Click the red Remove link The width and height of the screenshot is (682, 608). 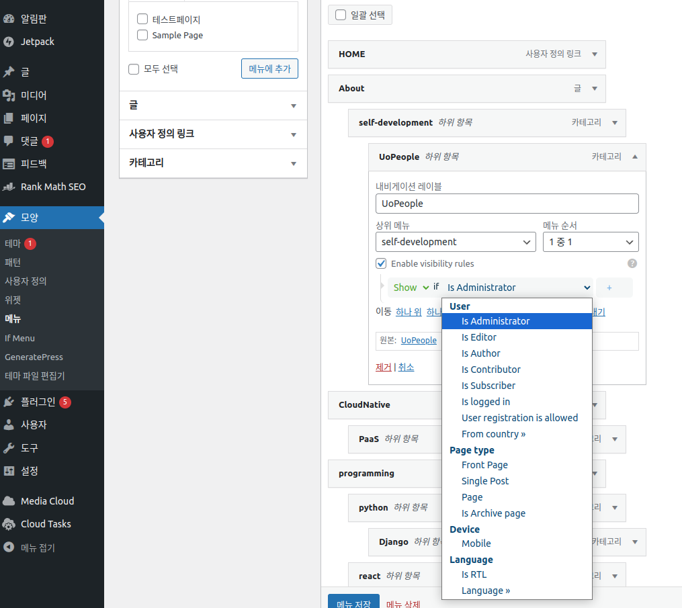pyautogui.click(x=383, y=367)
